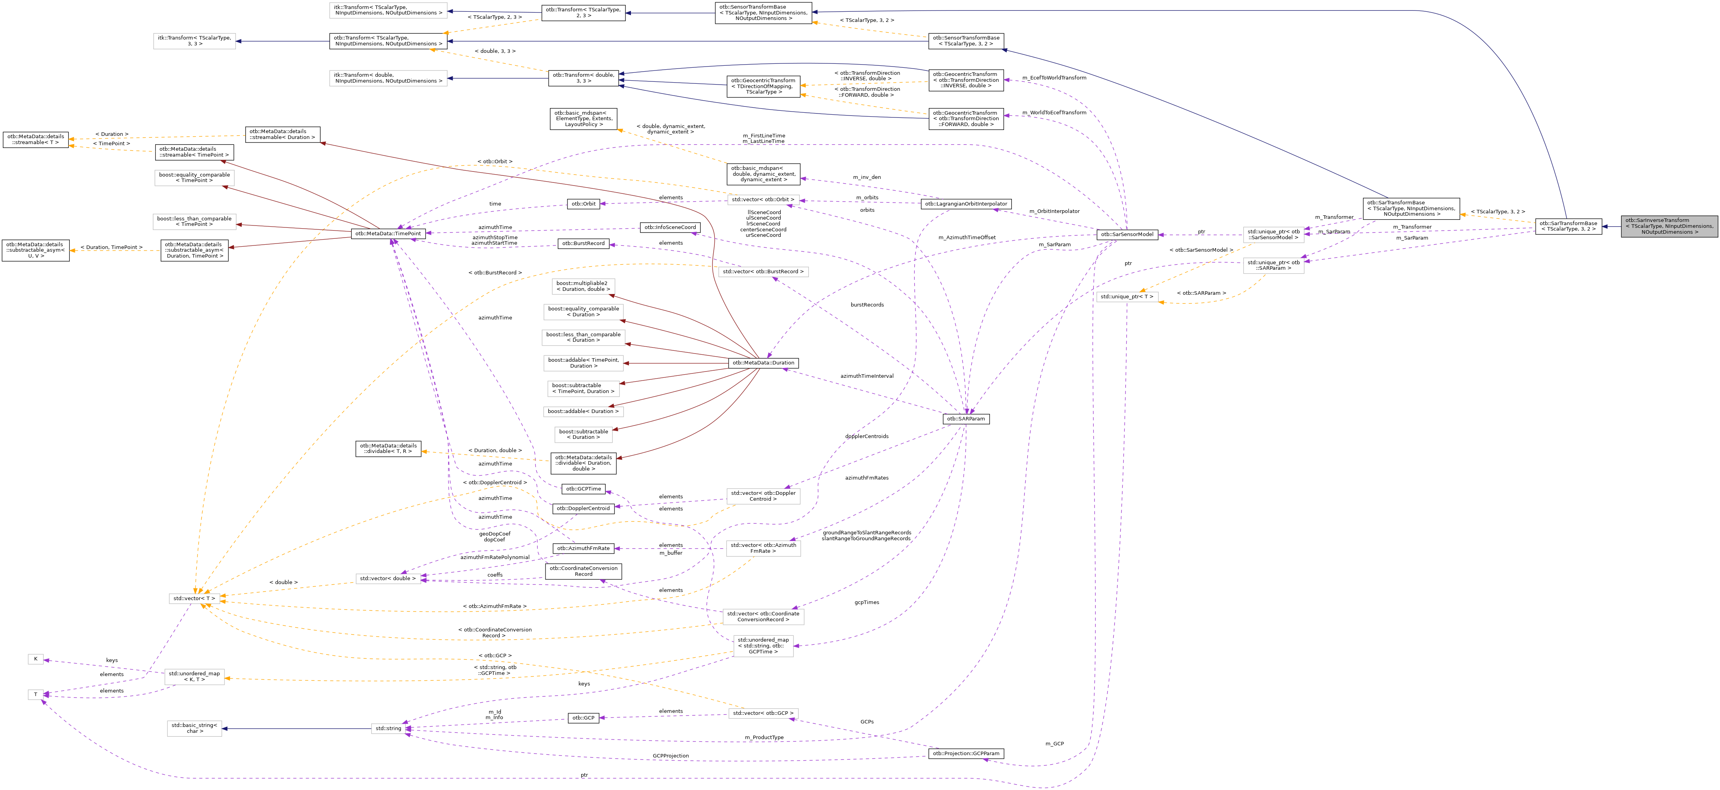Open the otb::BurstRecord node

coord(583,243)
